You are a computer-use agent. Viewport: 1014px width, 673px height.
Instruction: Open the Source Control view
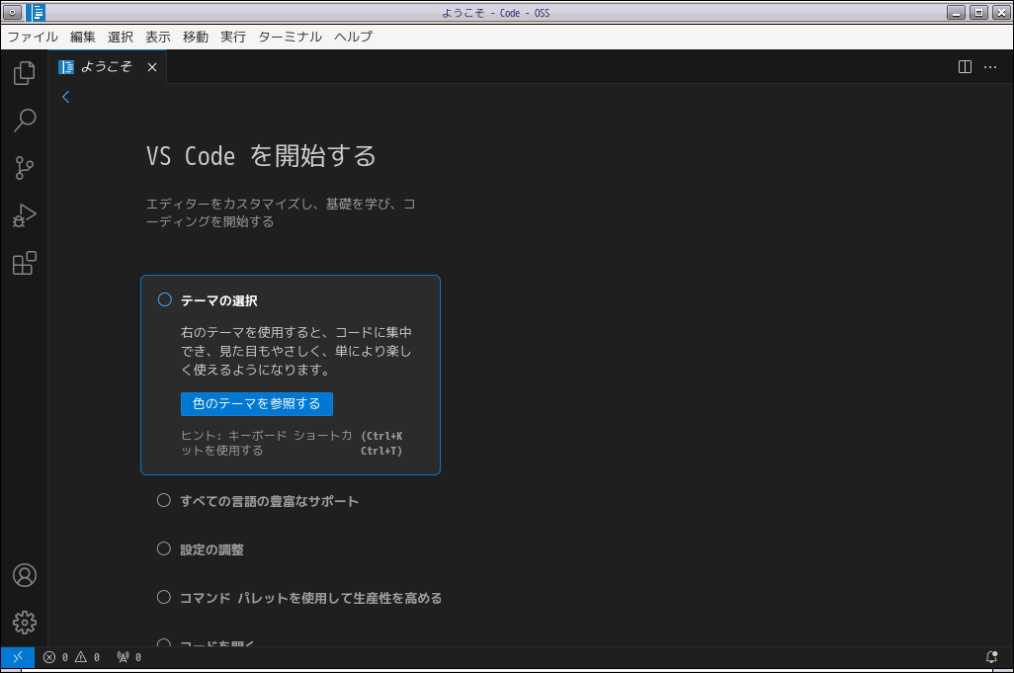pyautogui.click(x=24, y=168)
